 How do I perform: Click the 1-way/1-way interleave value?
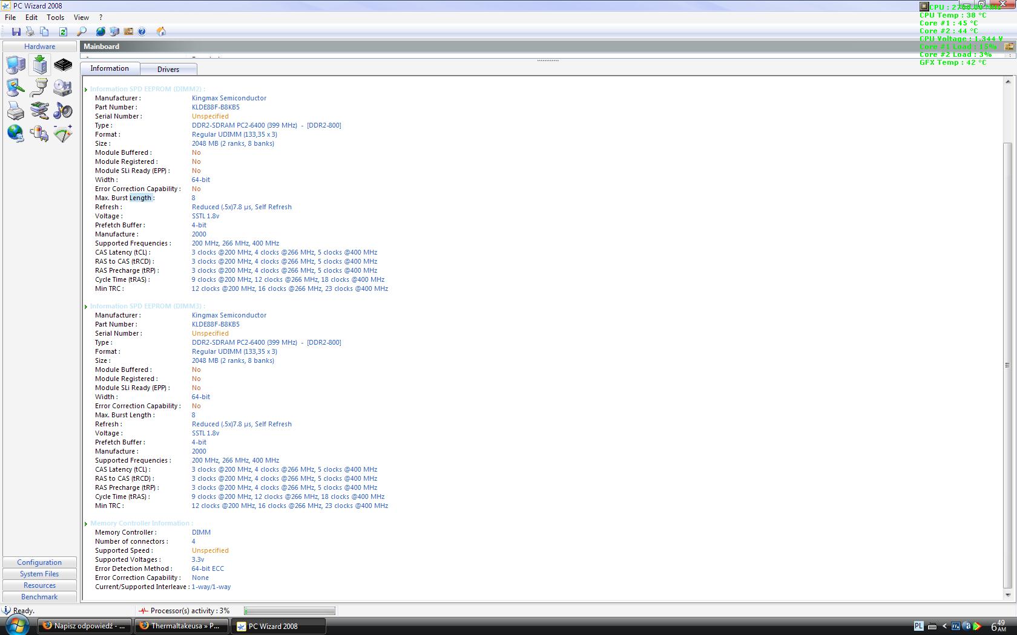click(x=211, y=587)
